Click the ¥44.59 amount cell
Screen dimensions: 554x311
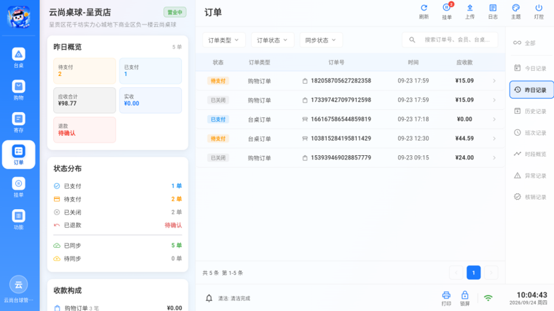coord(464,139)
